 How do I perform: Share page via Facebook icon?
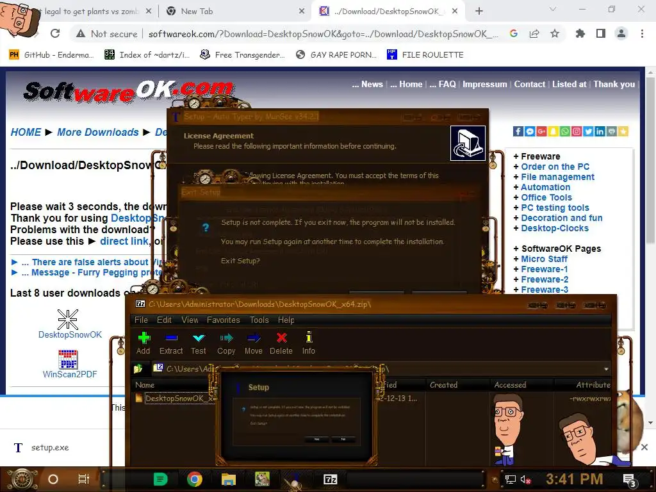(x=518, y=131)
